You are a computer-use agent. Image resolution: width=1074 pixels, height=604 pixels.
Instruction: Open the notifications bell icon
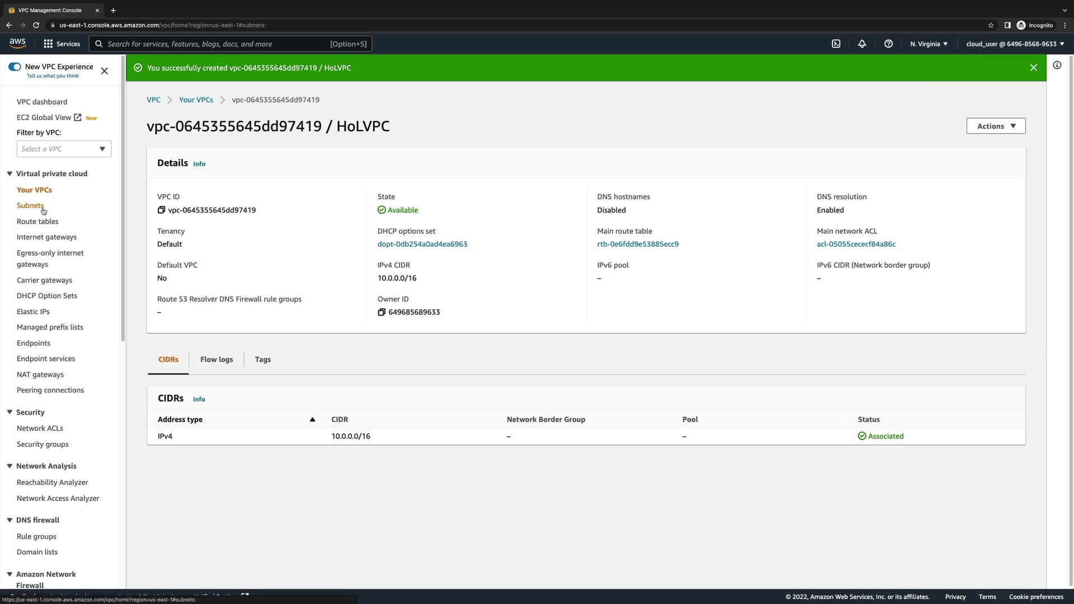pos(862,44)
